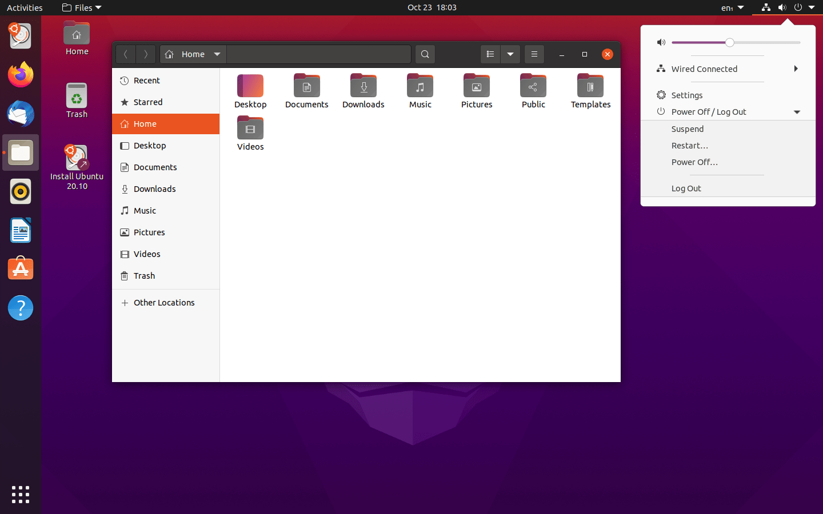This screenshot has height=514, width=823.
Task: Open Settings from the system menu
Action: (x=687, y=95)
